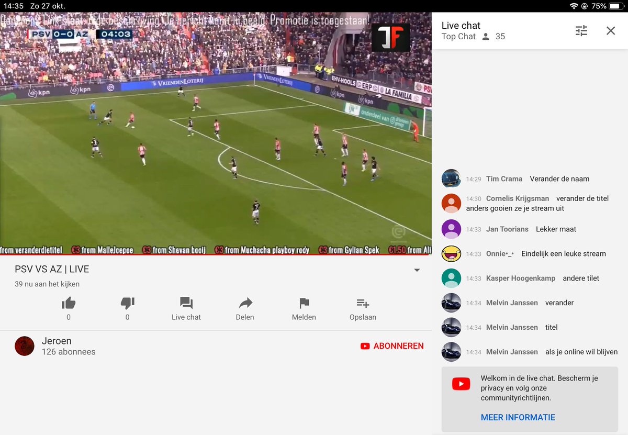Select Kasper Hoogenkamp's 'andere tilet' message
This screenshot has width=628, height=435.
581,278
